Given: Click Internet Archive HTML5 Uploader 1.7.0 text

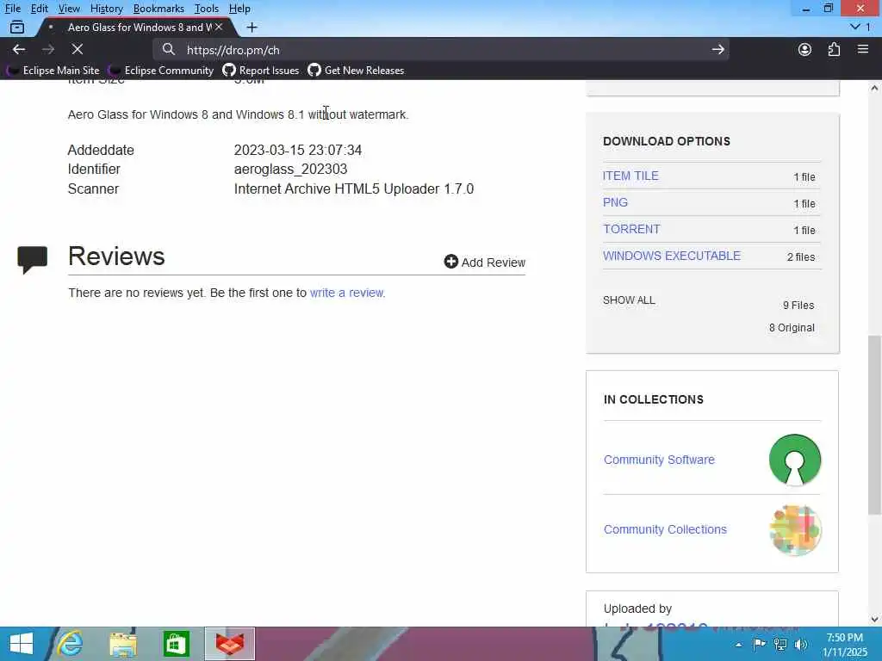Looking at the screenshot, I should (x=354, y=188).
